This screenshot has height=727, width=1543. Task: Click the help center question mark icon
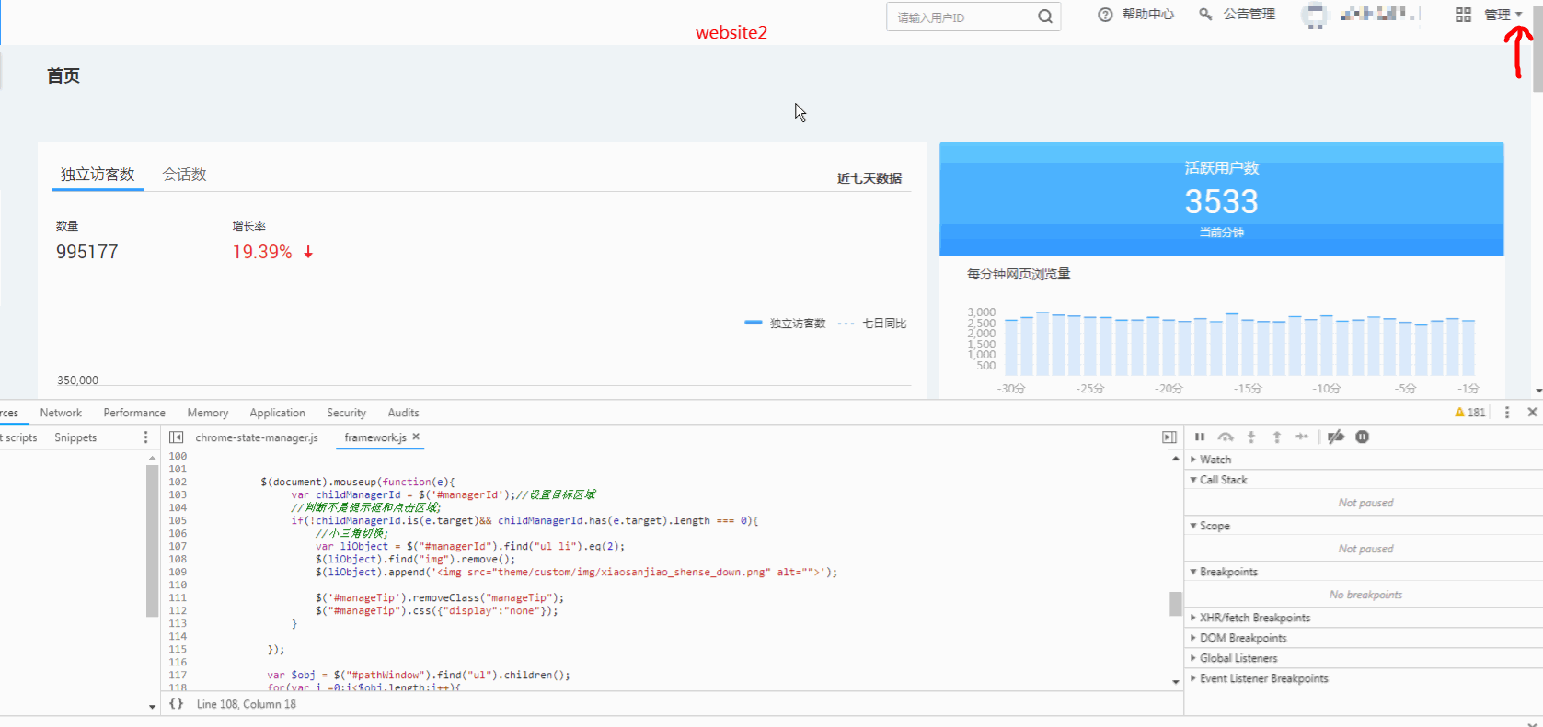(x=1105, y=15)
